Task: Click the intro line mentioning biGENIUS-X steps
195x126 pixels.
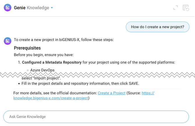Action: [x=64, y=40]
